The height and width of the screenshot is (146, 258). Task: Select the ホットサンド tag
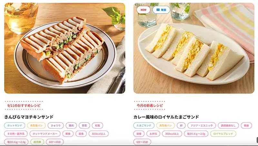(x=15, y=125)
